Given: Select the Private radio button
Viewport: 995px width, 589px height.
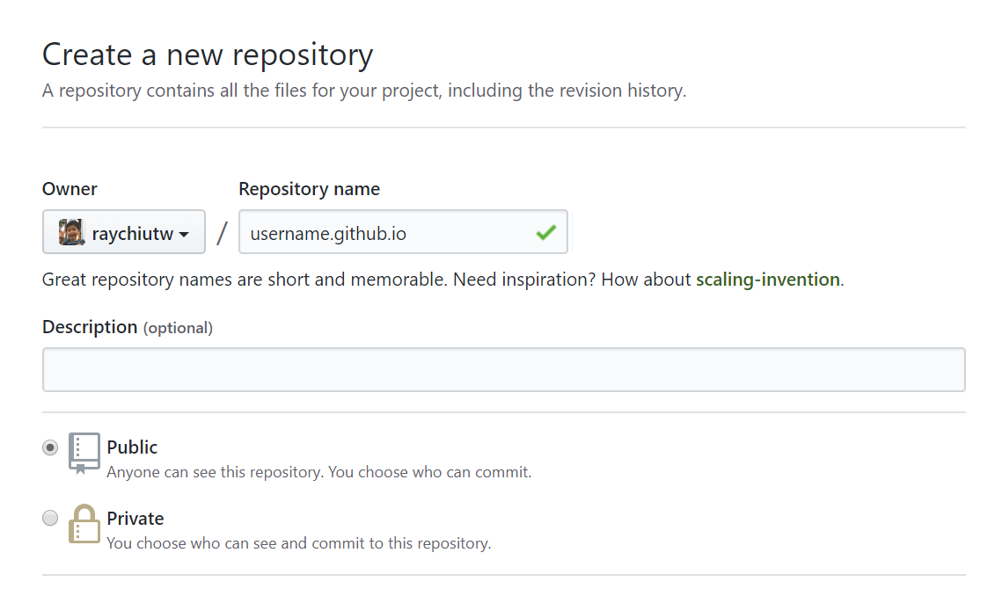Looking at the screenshot, I should click(x=50, y=518).
